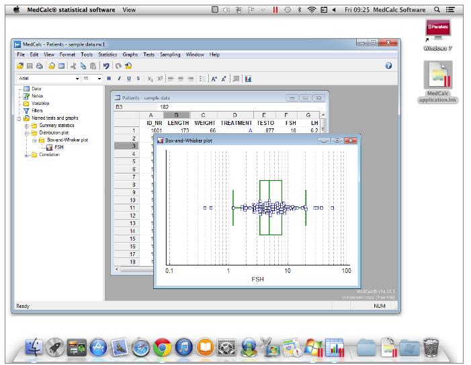Select the FSH graph tree item
This screenshot has width=471, height=365.
click(x=59, y=147)
